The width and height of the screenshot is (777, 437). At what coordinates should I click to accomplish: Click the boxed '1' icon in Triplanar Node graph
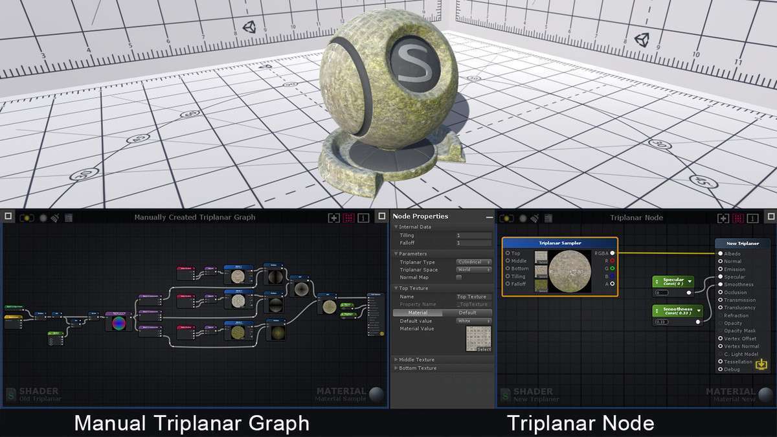pos(752,218)
